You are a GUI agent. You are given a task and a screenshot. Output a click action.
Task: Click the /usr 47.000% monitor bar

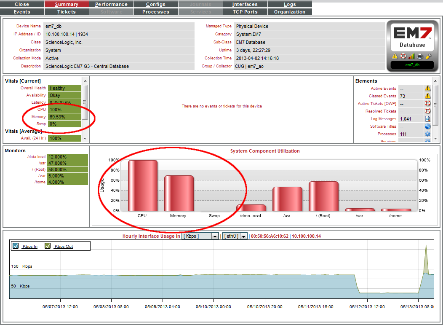(x=67, y=163)
